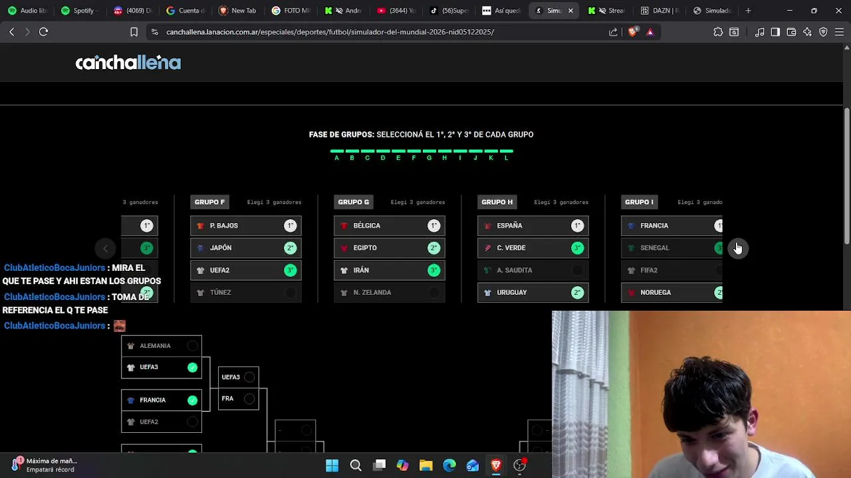This screenshot has height=478, width=851.
Task: Jump to group L in progress bar
Action: tap(506, 155)
